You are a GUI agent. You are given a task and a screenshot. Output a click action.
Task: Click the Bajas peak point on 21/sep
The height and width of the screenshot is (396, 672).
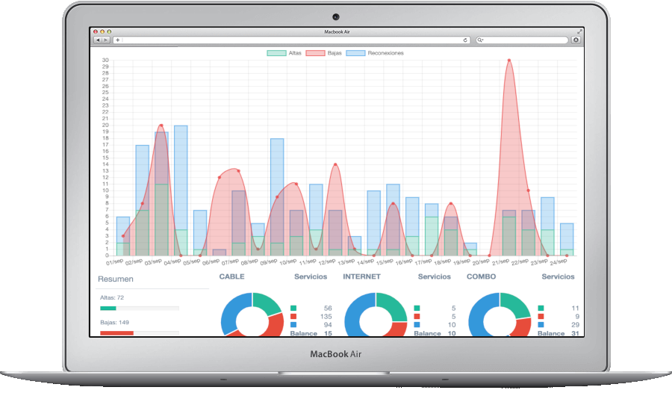pyautogui.click(x=509, y=61)
